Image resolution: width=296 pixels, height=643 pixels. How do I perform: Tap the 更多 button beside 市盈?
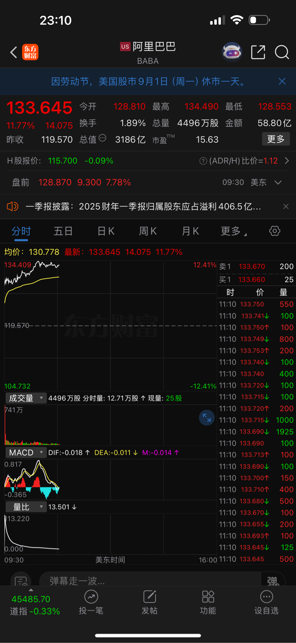[276, 139]
